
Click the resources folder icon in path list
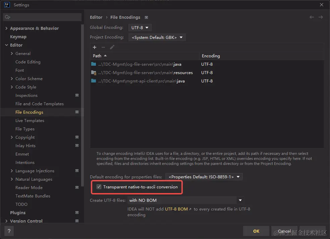pyautogui.click(x=94, y=72)
